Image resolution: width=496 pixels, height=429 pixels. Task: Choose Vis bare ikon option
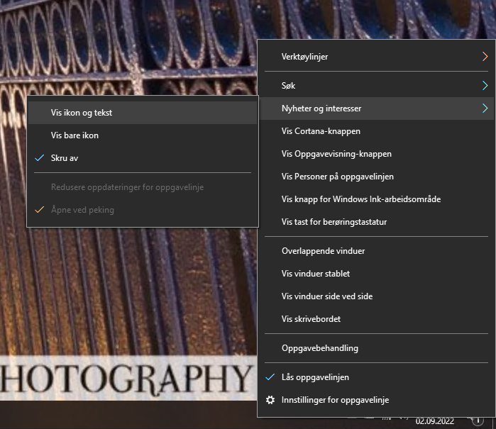click(x=143, y=135)
